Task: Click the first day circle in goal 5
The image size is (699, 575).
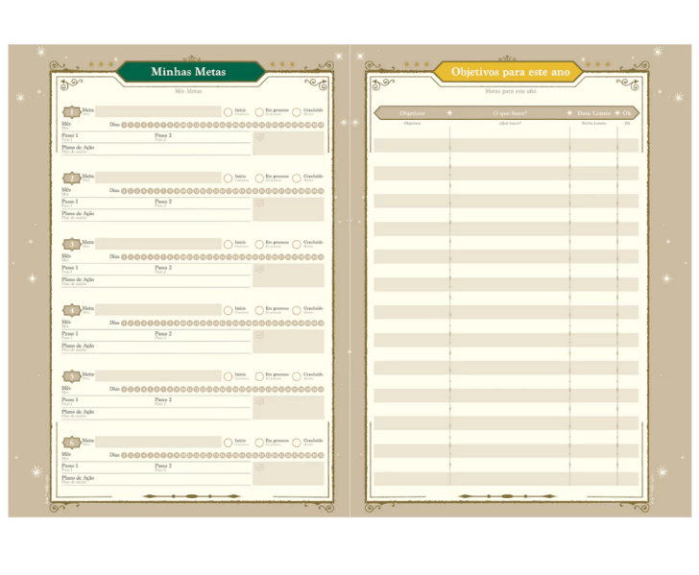Action: point(126,389)
